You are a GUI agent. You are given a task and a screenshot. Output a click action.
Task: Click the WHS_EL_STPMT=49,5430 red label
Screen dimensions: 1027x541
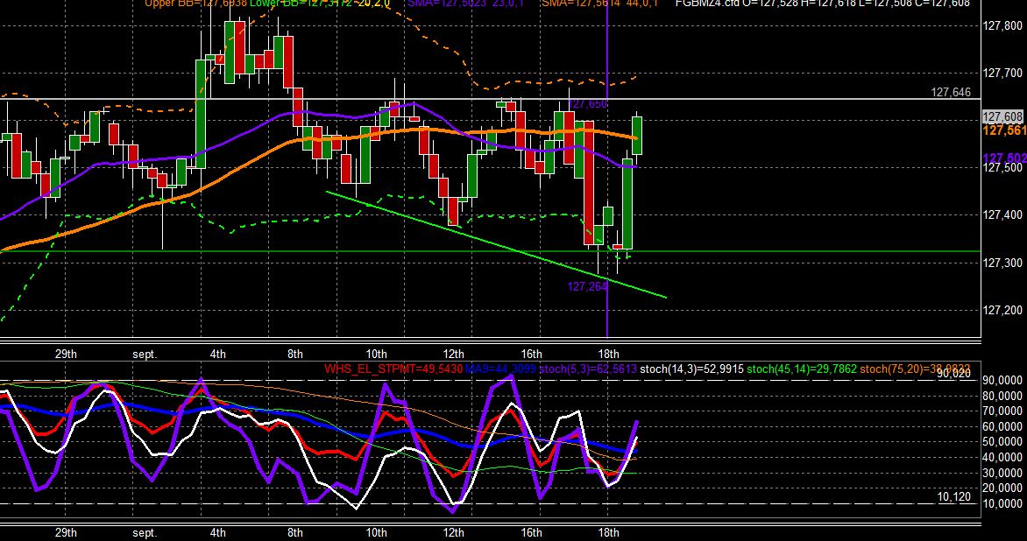coord(393,369)
